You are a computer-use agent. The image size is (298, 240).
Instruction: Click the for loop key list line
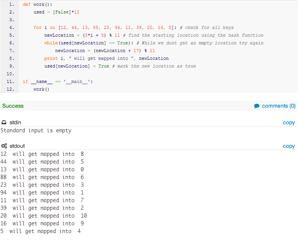(x=134, y=27)
